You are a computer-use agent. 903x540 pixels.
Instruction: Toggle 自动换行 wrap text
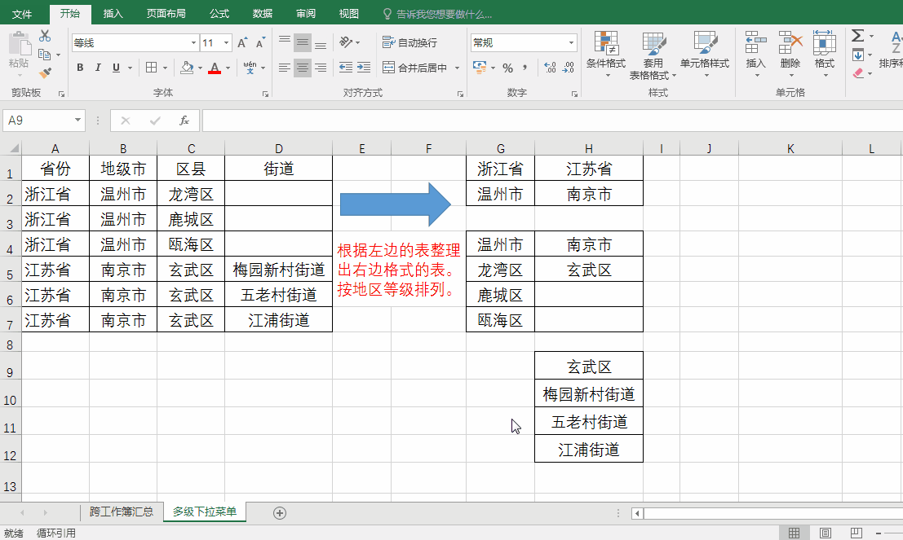(x=409, y=42)
